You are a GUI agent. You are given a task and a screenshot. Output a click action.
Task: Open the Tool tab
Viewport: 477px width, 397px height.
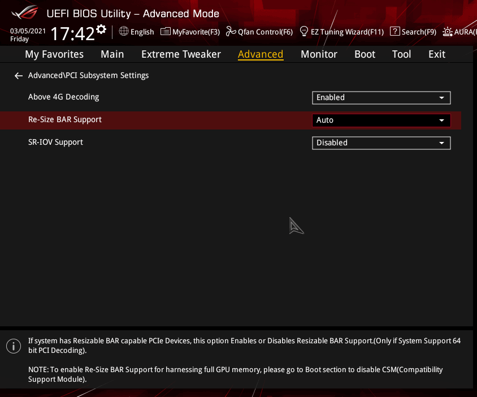(x=402, y=54)
